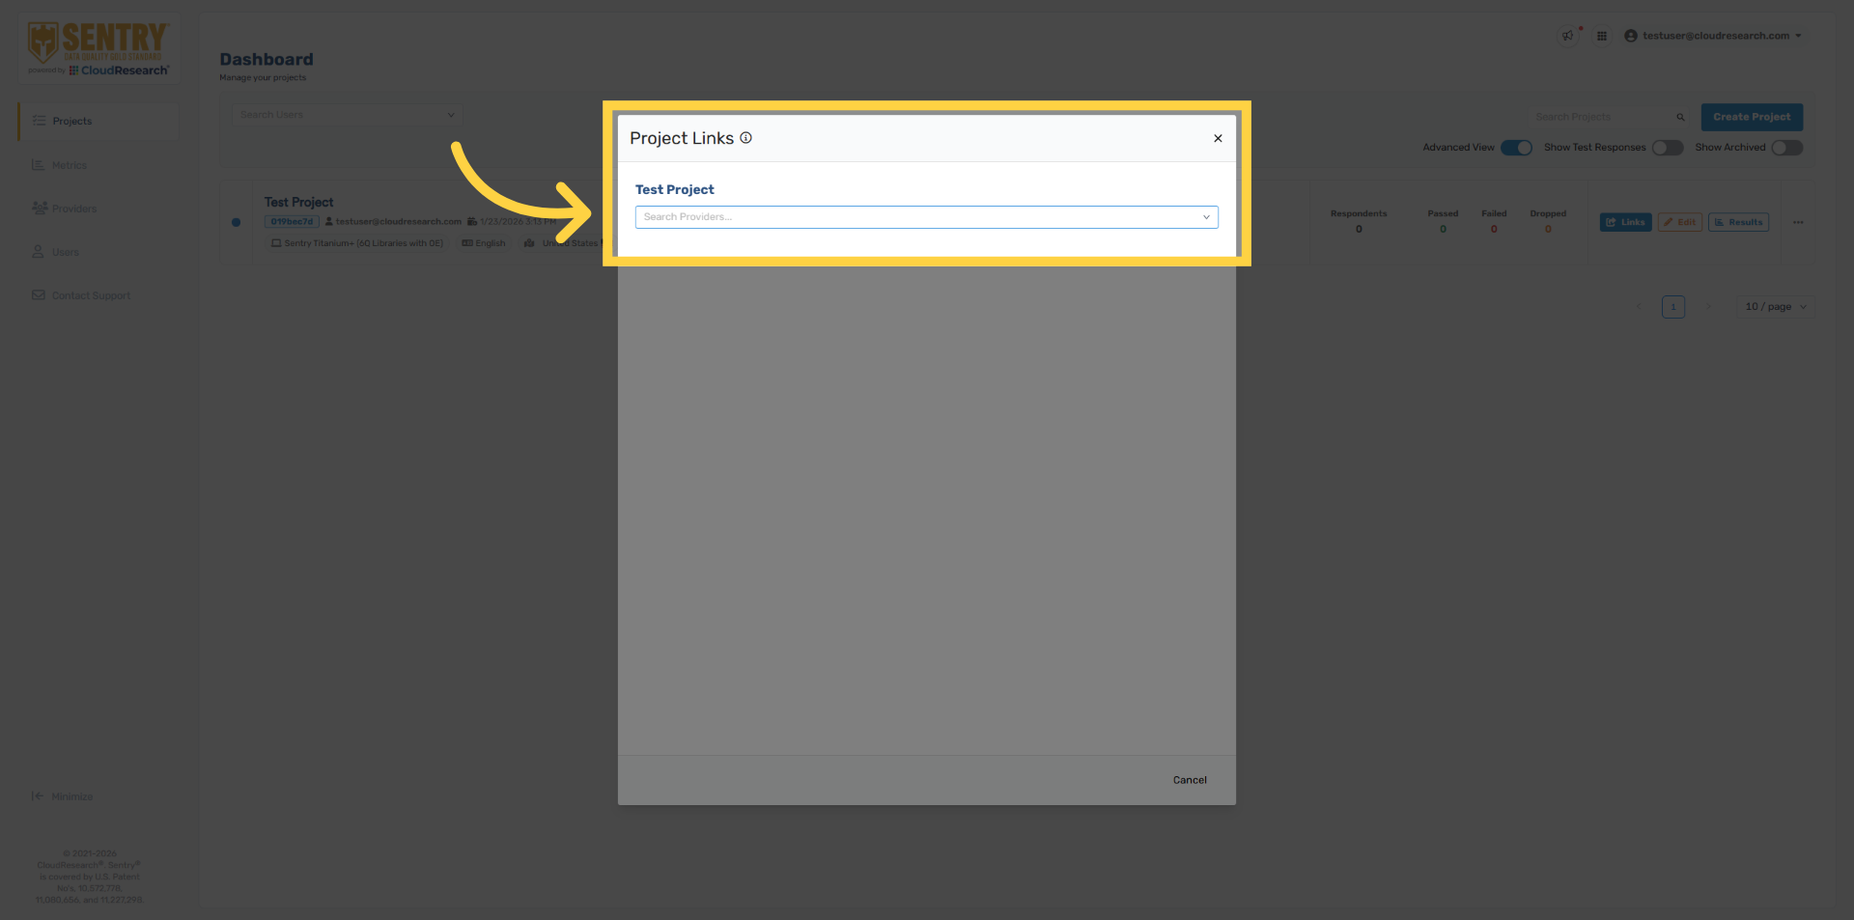The width and height of the screenshot is (1854, 920).
Task: Open Contact Support from sidebar
Action: (x=91, y=294)
